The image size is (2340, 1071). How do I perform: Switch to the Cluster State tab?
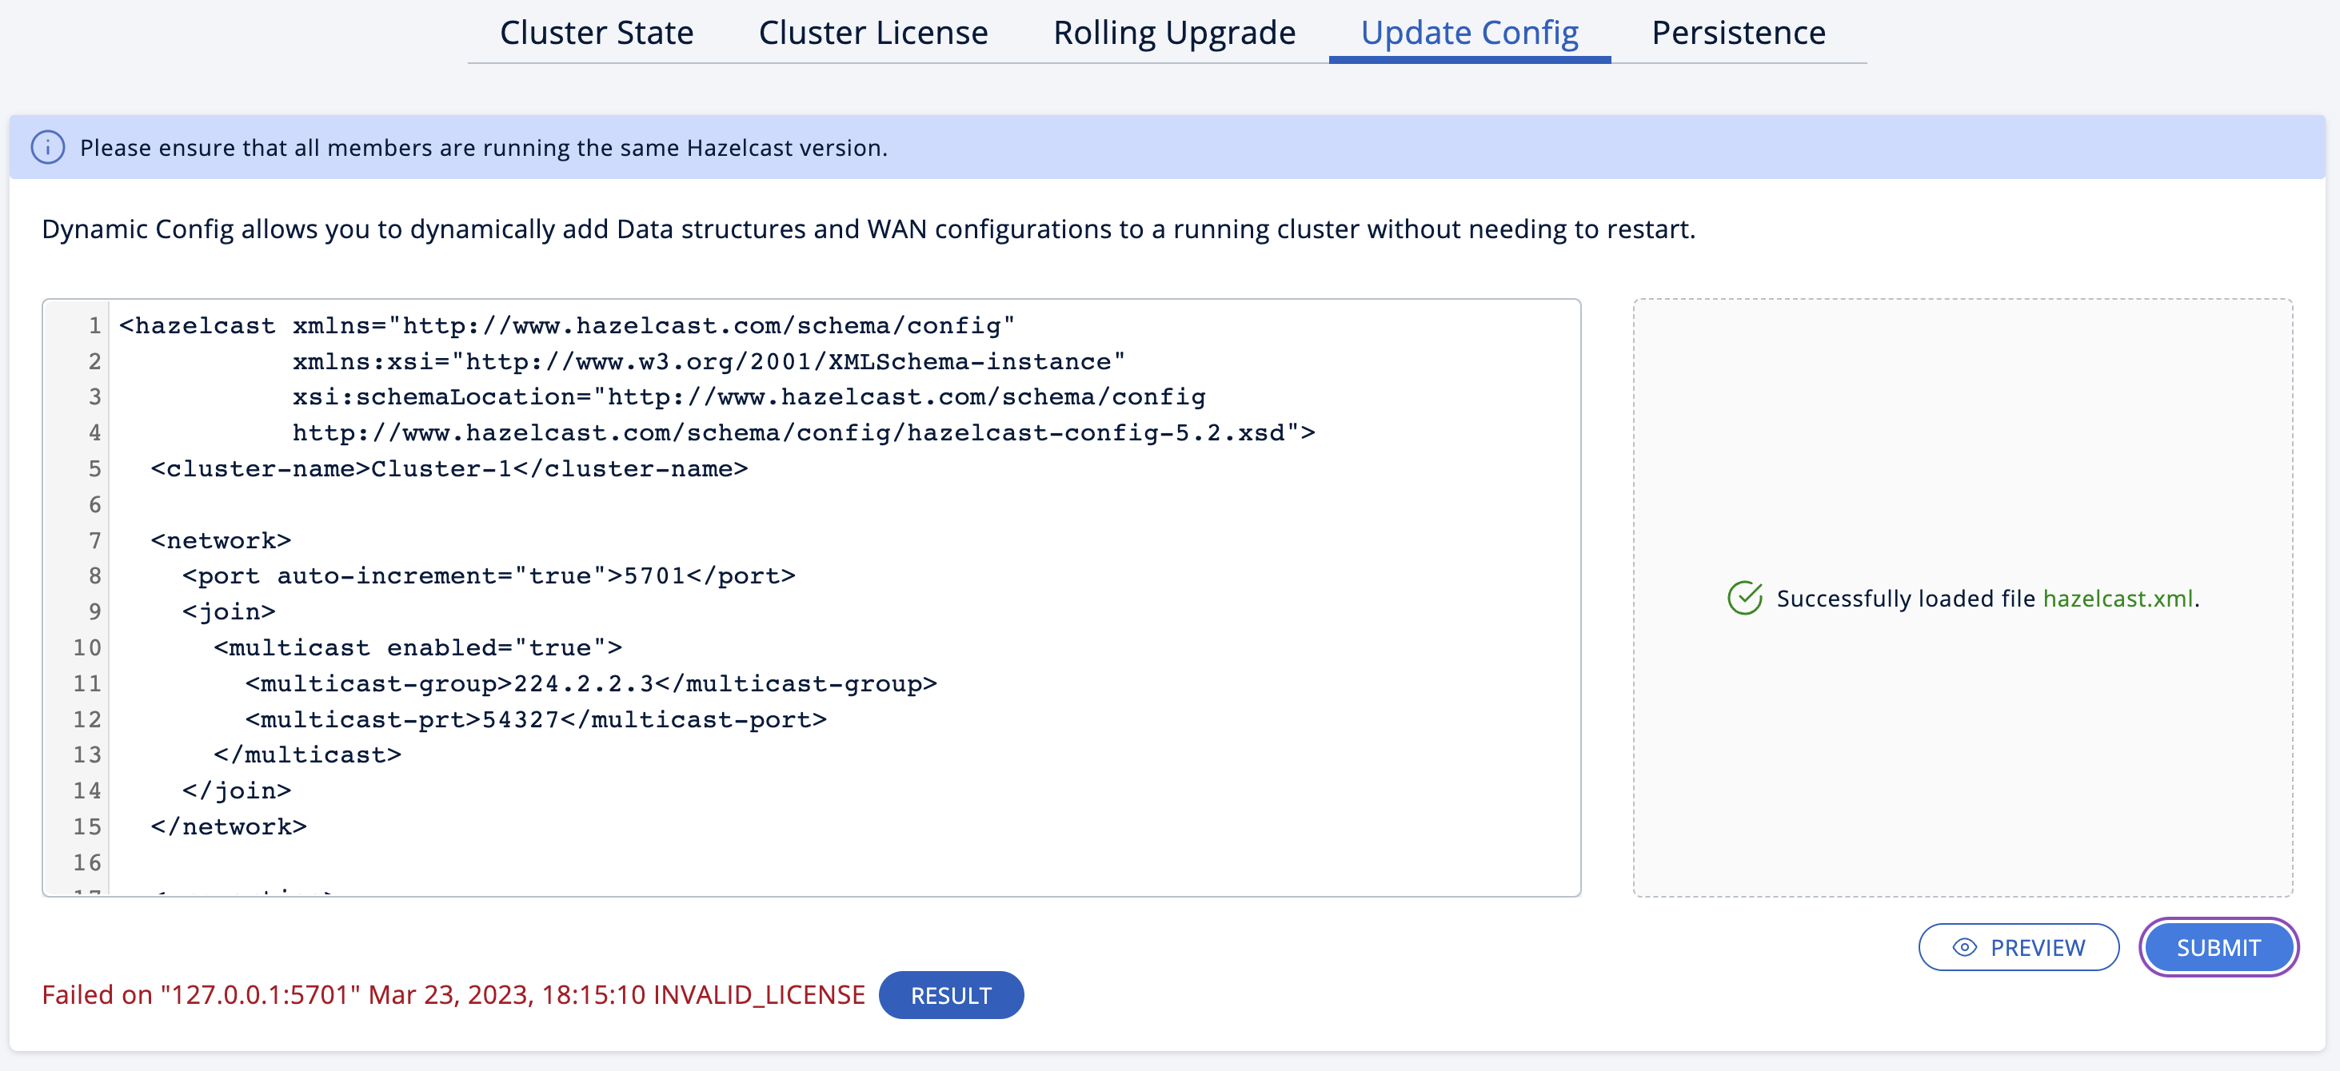pos(597,32)
